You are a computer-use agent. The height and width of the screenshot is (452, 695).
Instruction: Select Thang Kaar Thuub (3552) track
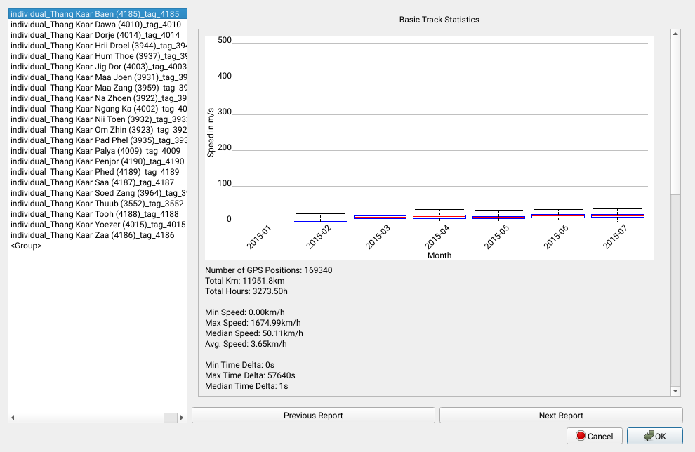[95, 204]
